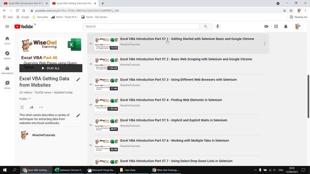310x174 pixels.
Task: Open the Public privacy dropdown
Action: click(x=25, y=99)
